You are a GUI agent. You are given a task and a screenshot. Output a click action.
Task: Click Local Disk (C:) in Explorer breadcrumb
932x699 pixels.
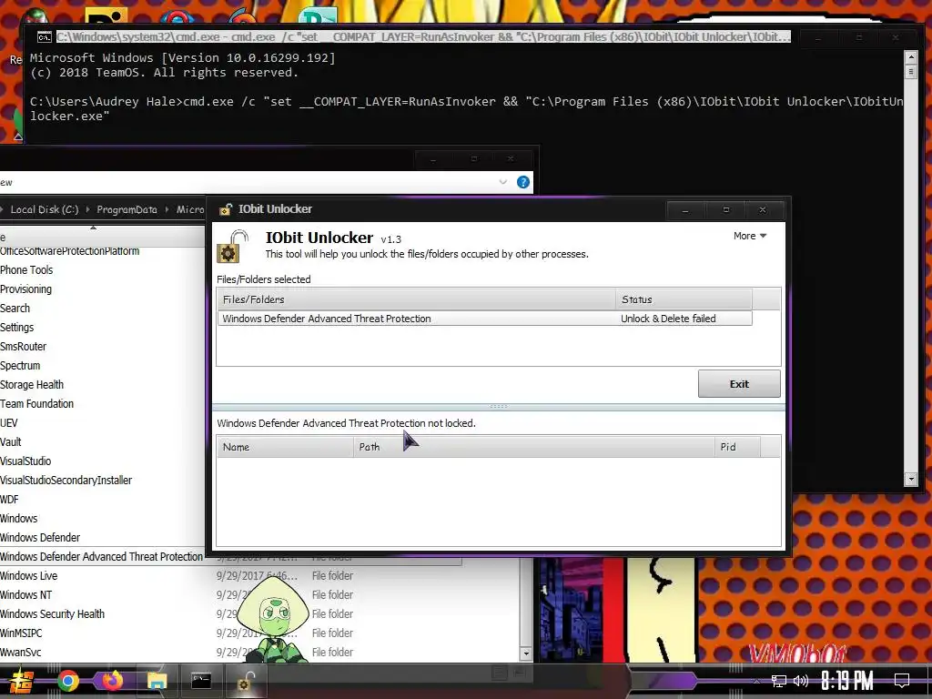click(x=45, y=209)
